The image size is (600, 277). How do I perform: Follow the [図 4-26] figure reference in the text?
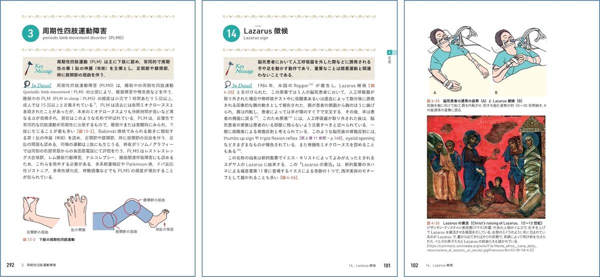click(289, 177)
